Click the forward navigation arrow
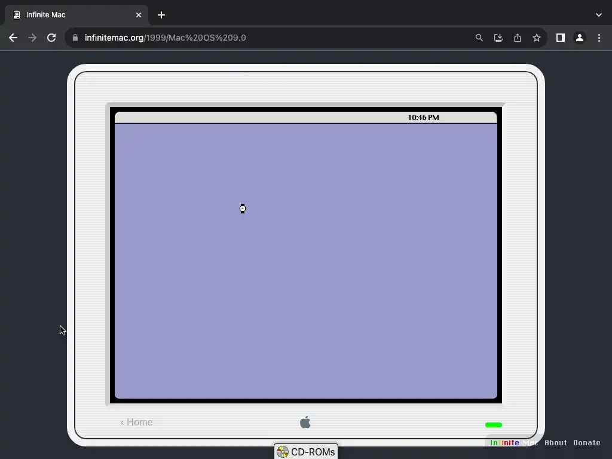The image size is (612, 459). pyautogui.click(x=32, y=38)
